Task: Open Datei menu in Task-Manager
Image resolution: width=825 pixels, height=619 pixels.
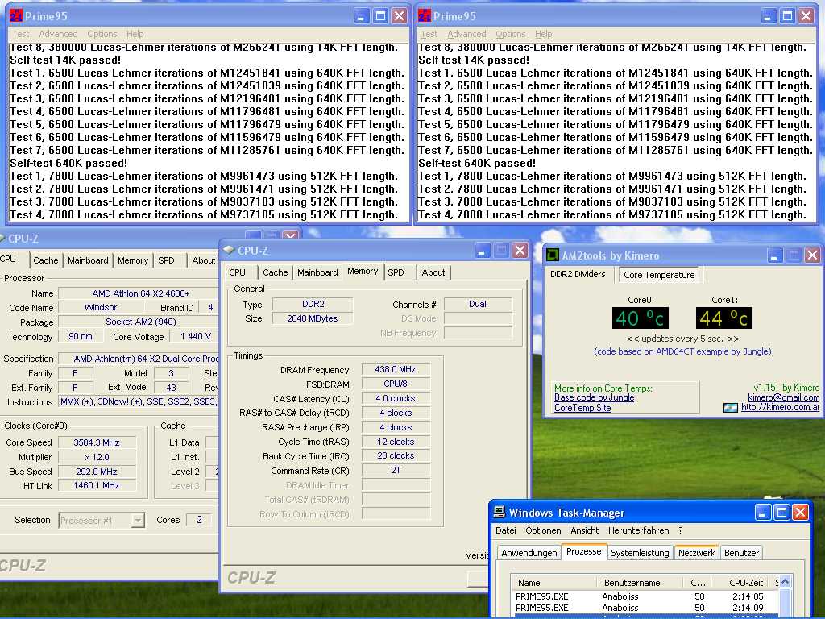Action: (x=506, y=530)
